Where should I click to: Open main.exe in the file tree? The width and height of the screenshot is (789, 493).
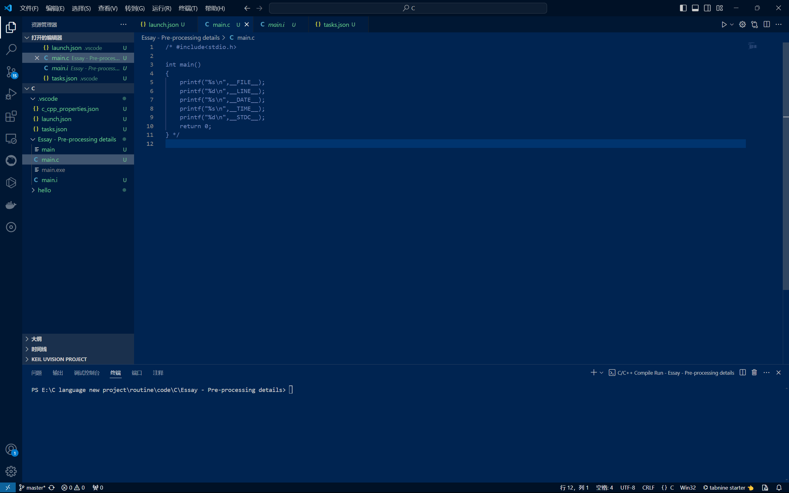tap(78, 169)
